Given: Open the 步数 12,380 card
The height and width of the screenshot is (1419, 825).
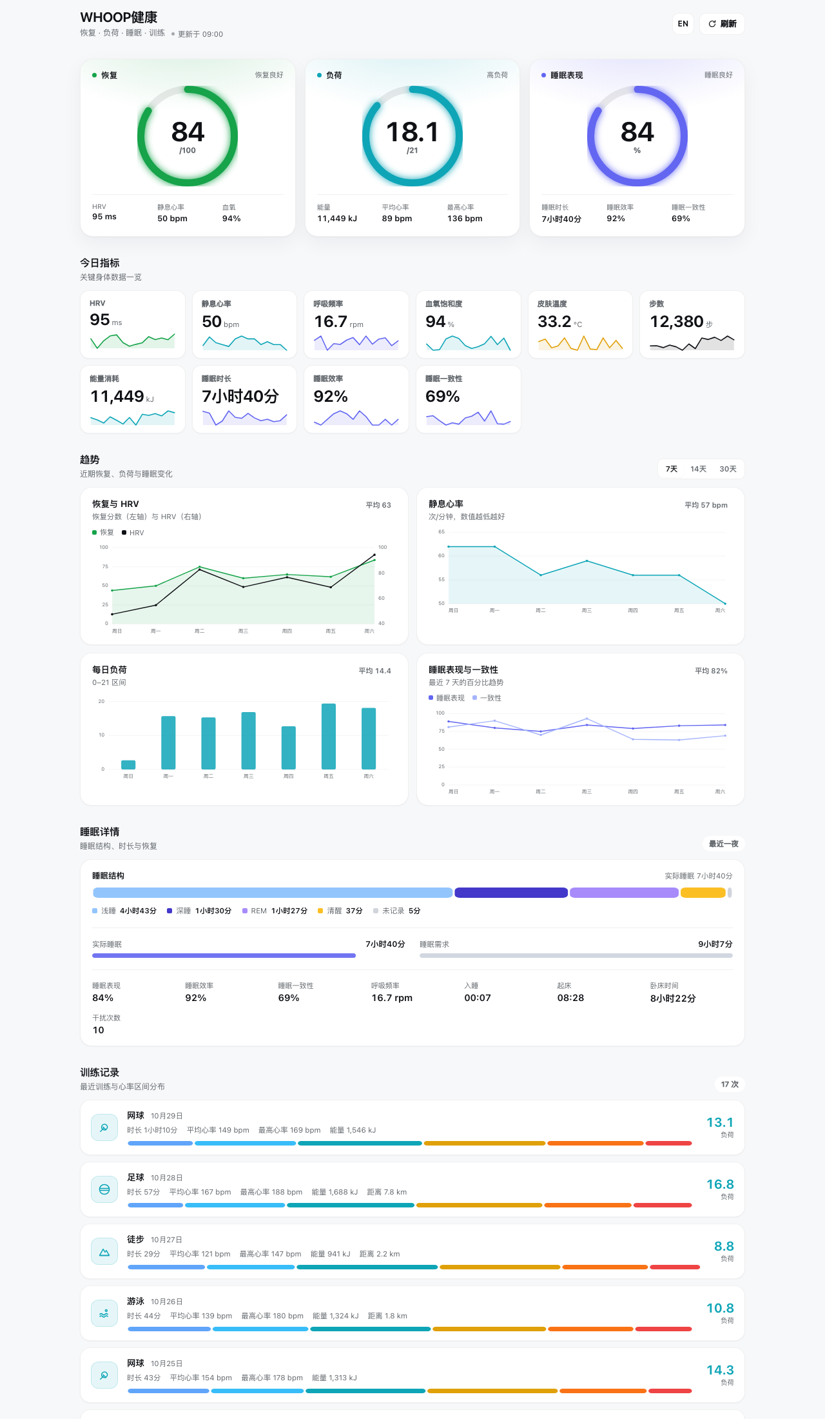Looking at the screenshot, I should coord(692,324).
